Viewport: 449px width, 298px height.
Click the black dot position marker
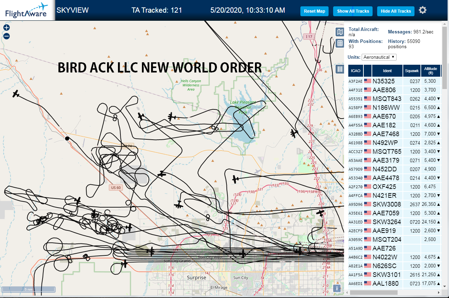pos(67,139)
